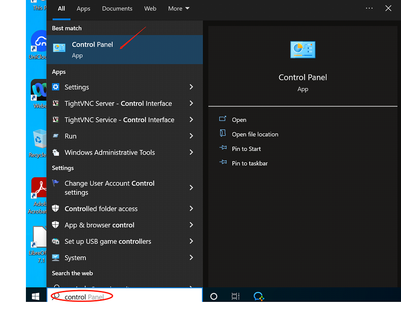Close the search panel with X
The image size is (401, 310).
[388, 9]
